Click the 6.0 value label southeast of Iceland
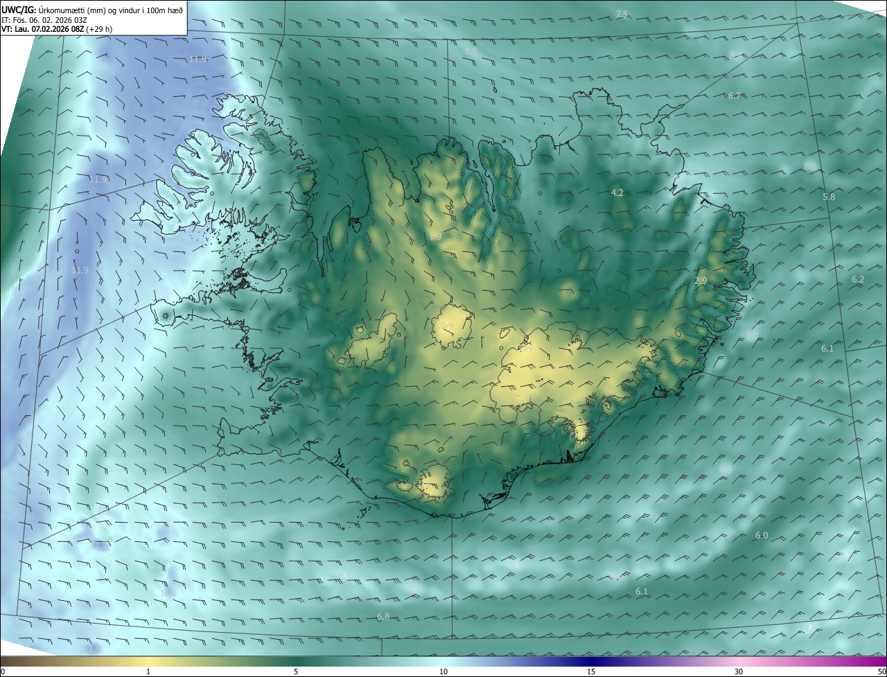The image size is (887, 677). [762, 535]
